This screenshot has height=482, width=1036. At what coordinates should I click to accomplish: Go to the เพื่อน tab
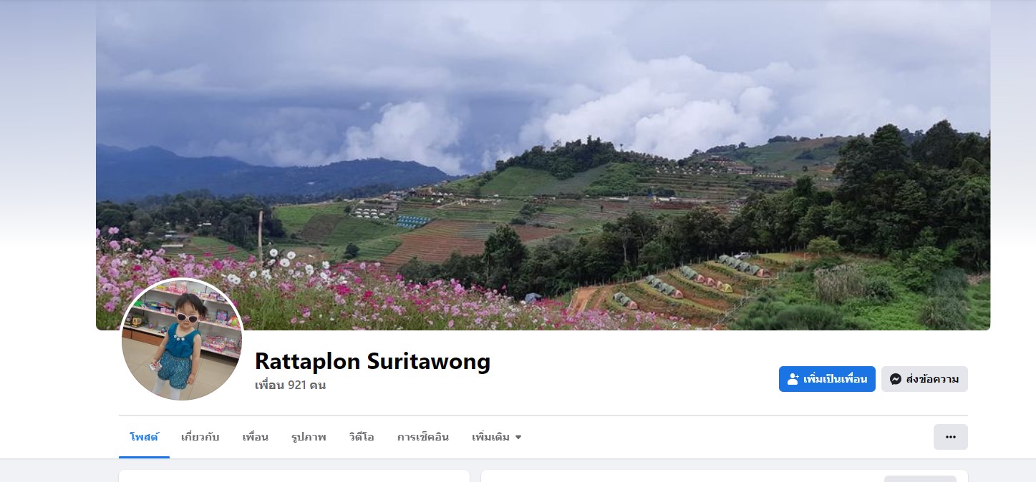point(256,437)
